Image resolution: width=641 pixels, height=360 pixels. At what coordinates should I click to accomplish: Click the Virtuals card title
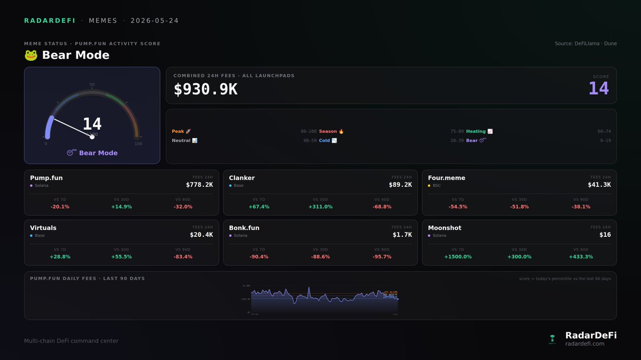[43, 228]
